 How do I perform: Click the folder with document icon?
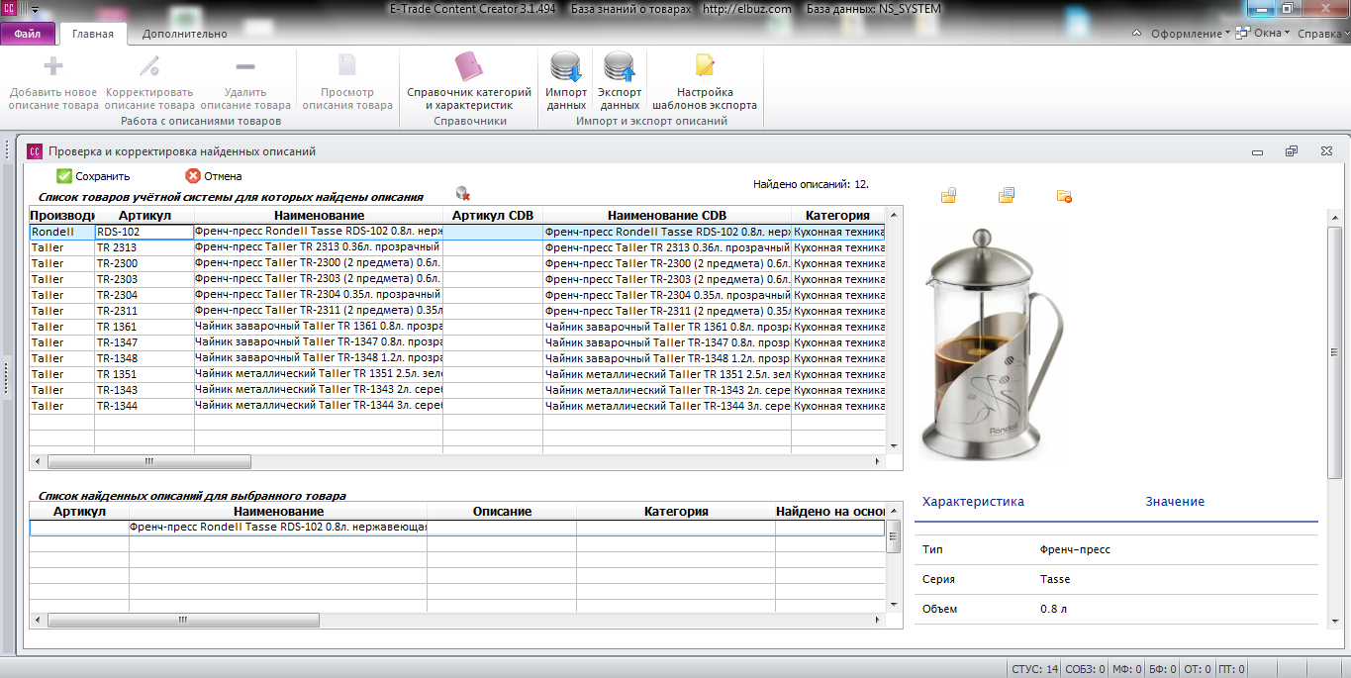coord(948,195)
